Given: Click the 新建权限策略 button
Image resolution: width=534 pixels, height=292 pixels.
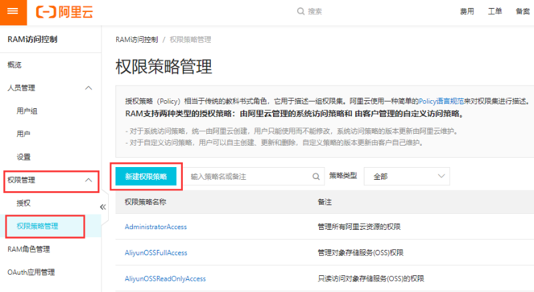Looking at the screenshot, I should pos(146,176).
